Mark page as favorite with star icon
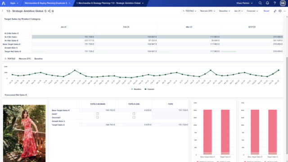 pos(53,11)
